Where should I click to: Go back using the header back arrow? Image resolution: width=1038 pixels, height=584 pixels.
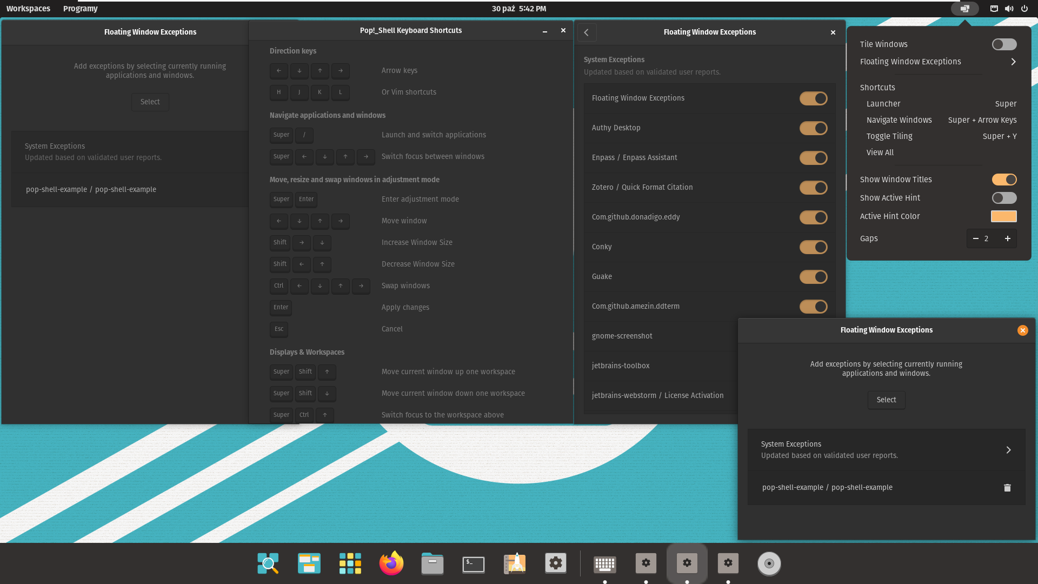tap(587, 32)
